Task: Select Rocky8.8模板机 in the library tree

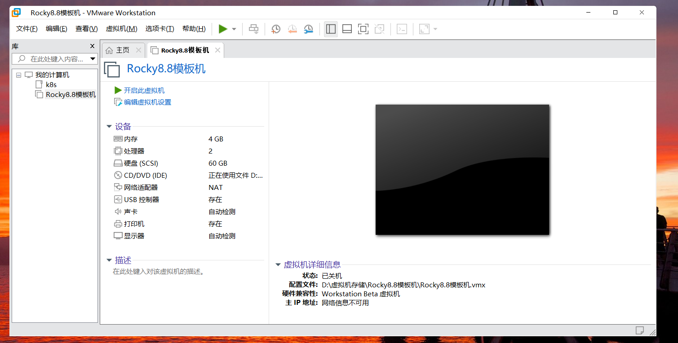Action: (71, 94)
